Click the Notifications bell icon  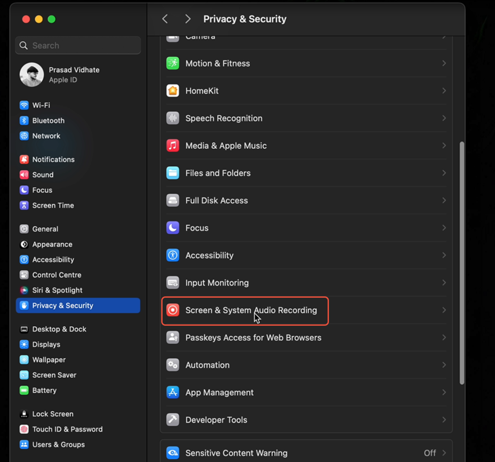(24, 159)
